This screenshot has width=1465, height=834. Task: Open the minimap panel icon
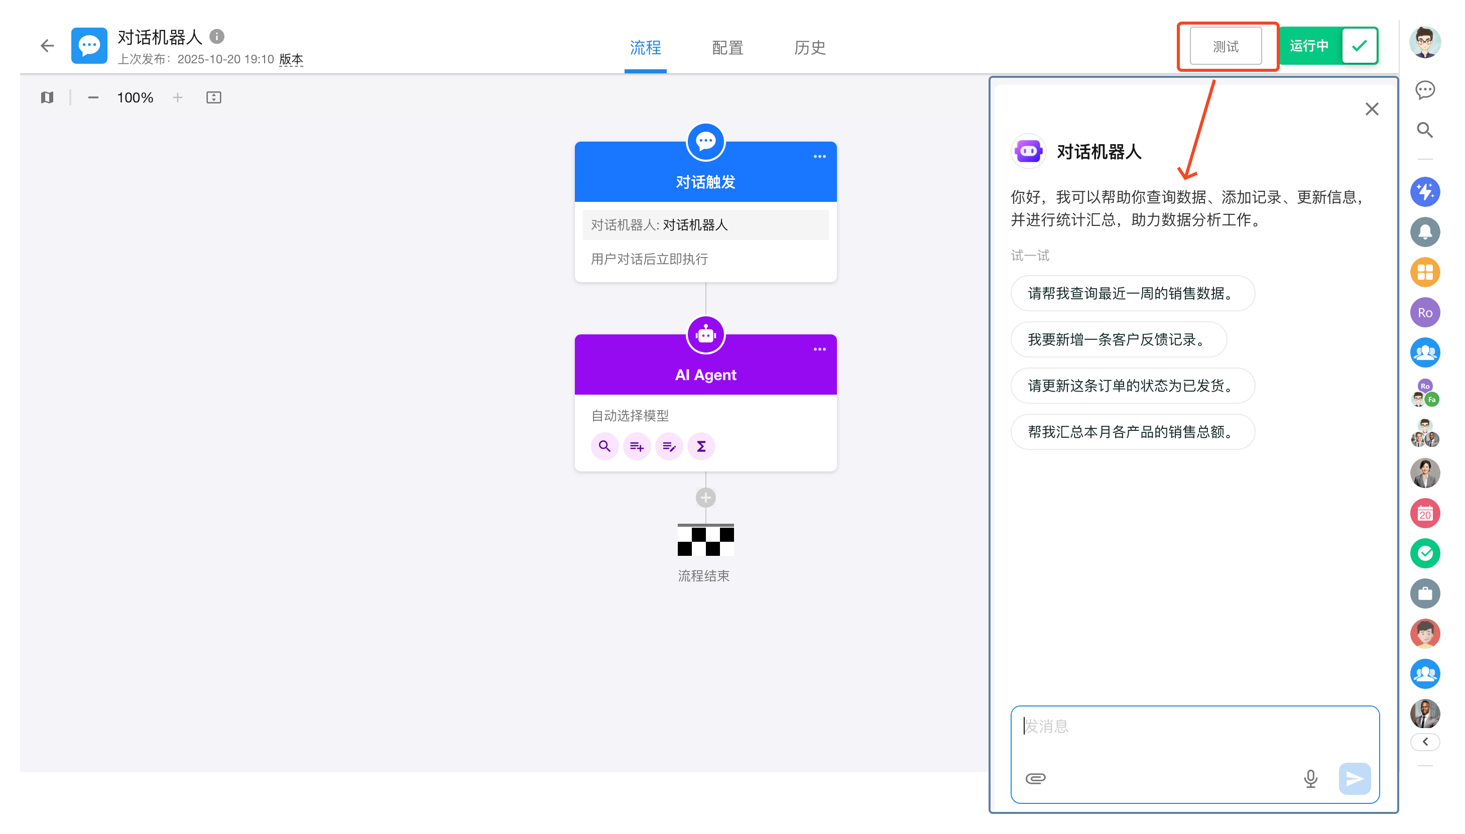point(47,97)
